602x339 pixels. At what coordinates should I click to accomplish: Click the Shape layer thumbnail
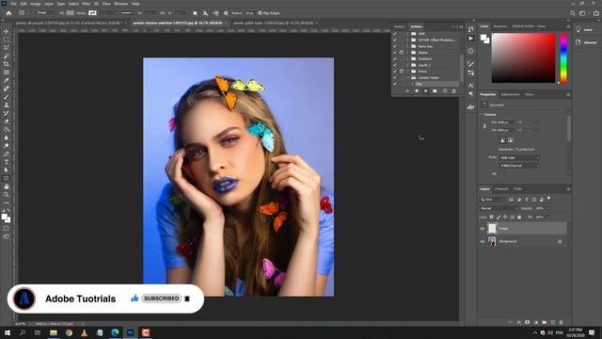click(492, 228)
